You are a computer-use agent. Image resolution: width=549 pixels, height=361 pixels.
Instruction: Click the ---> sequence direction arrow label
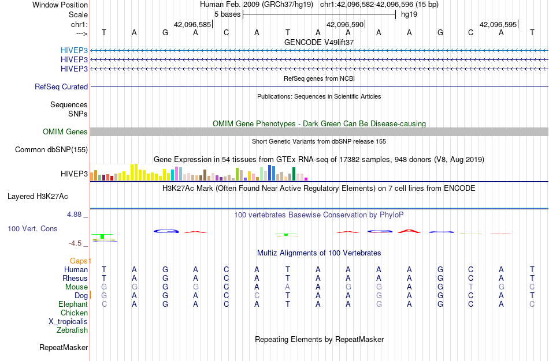pyautogui.click(x=81, y=33)
